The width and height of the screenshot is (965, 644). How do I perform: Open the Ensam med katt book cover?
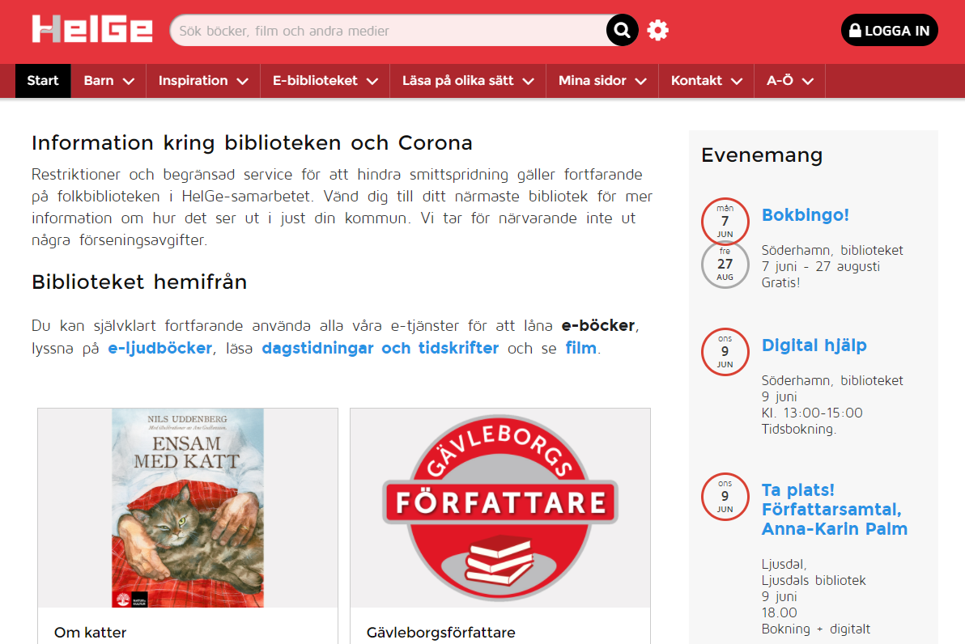[188, 508]
